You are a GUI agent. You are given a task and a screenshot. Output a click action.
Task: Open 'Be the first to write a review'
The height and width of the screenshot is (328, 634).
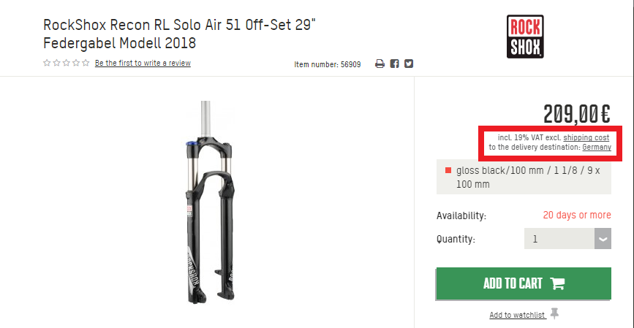[x=143, y=63]
